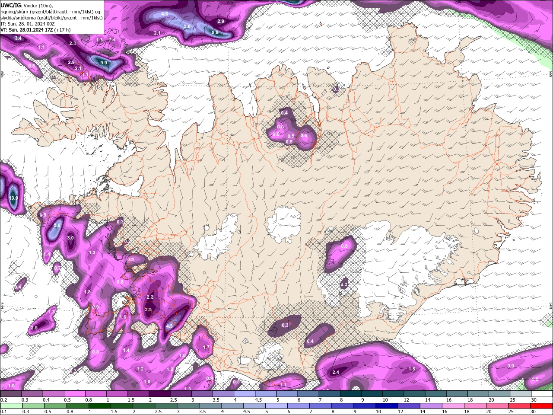Click the snow-scale swatch between 4 and 4.5
Viewport: 553px width, 415px height.
245,394
